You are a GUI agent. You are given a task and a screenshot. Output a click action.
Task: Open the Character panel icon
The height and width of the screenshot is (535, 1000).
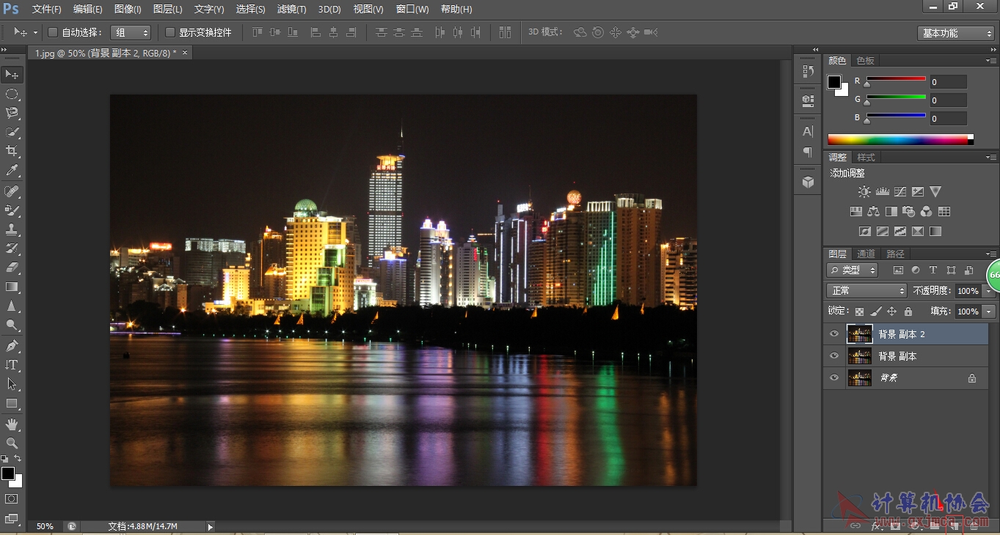(x=808, y=131)
